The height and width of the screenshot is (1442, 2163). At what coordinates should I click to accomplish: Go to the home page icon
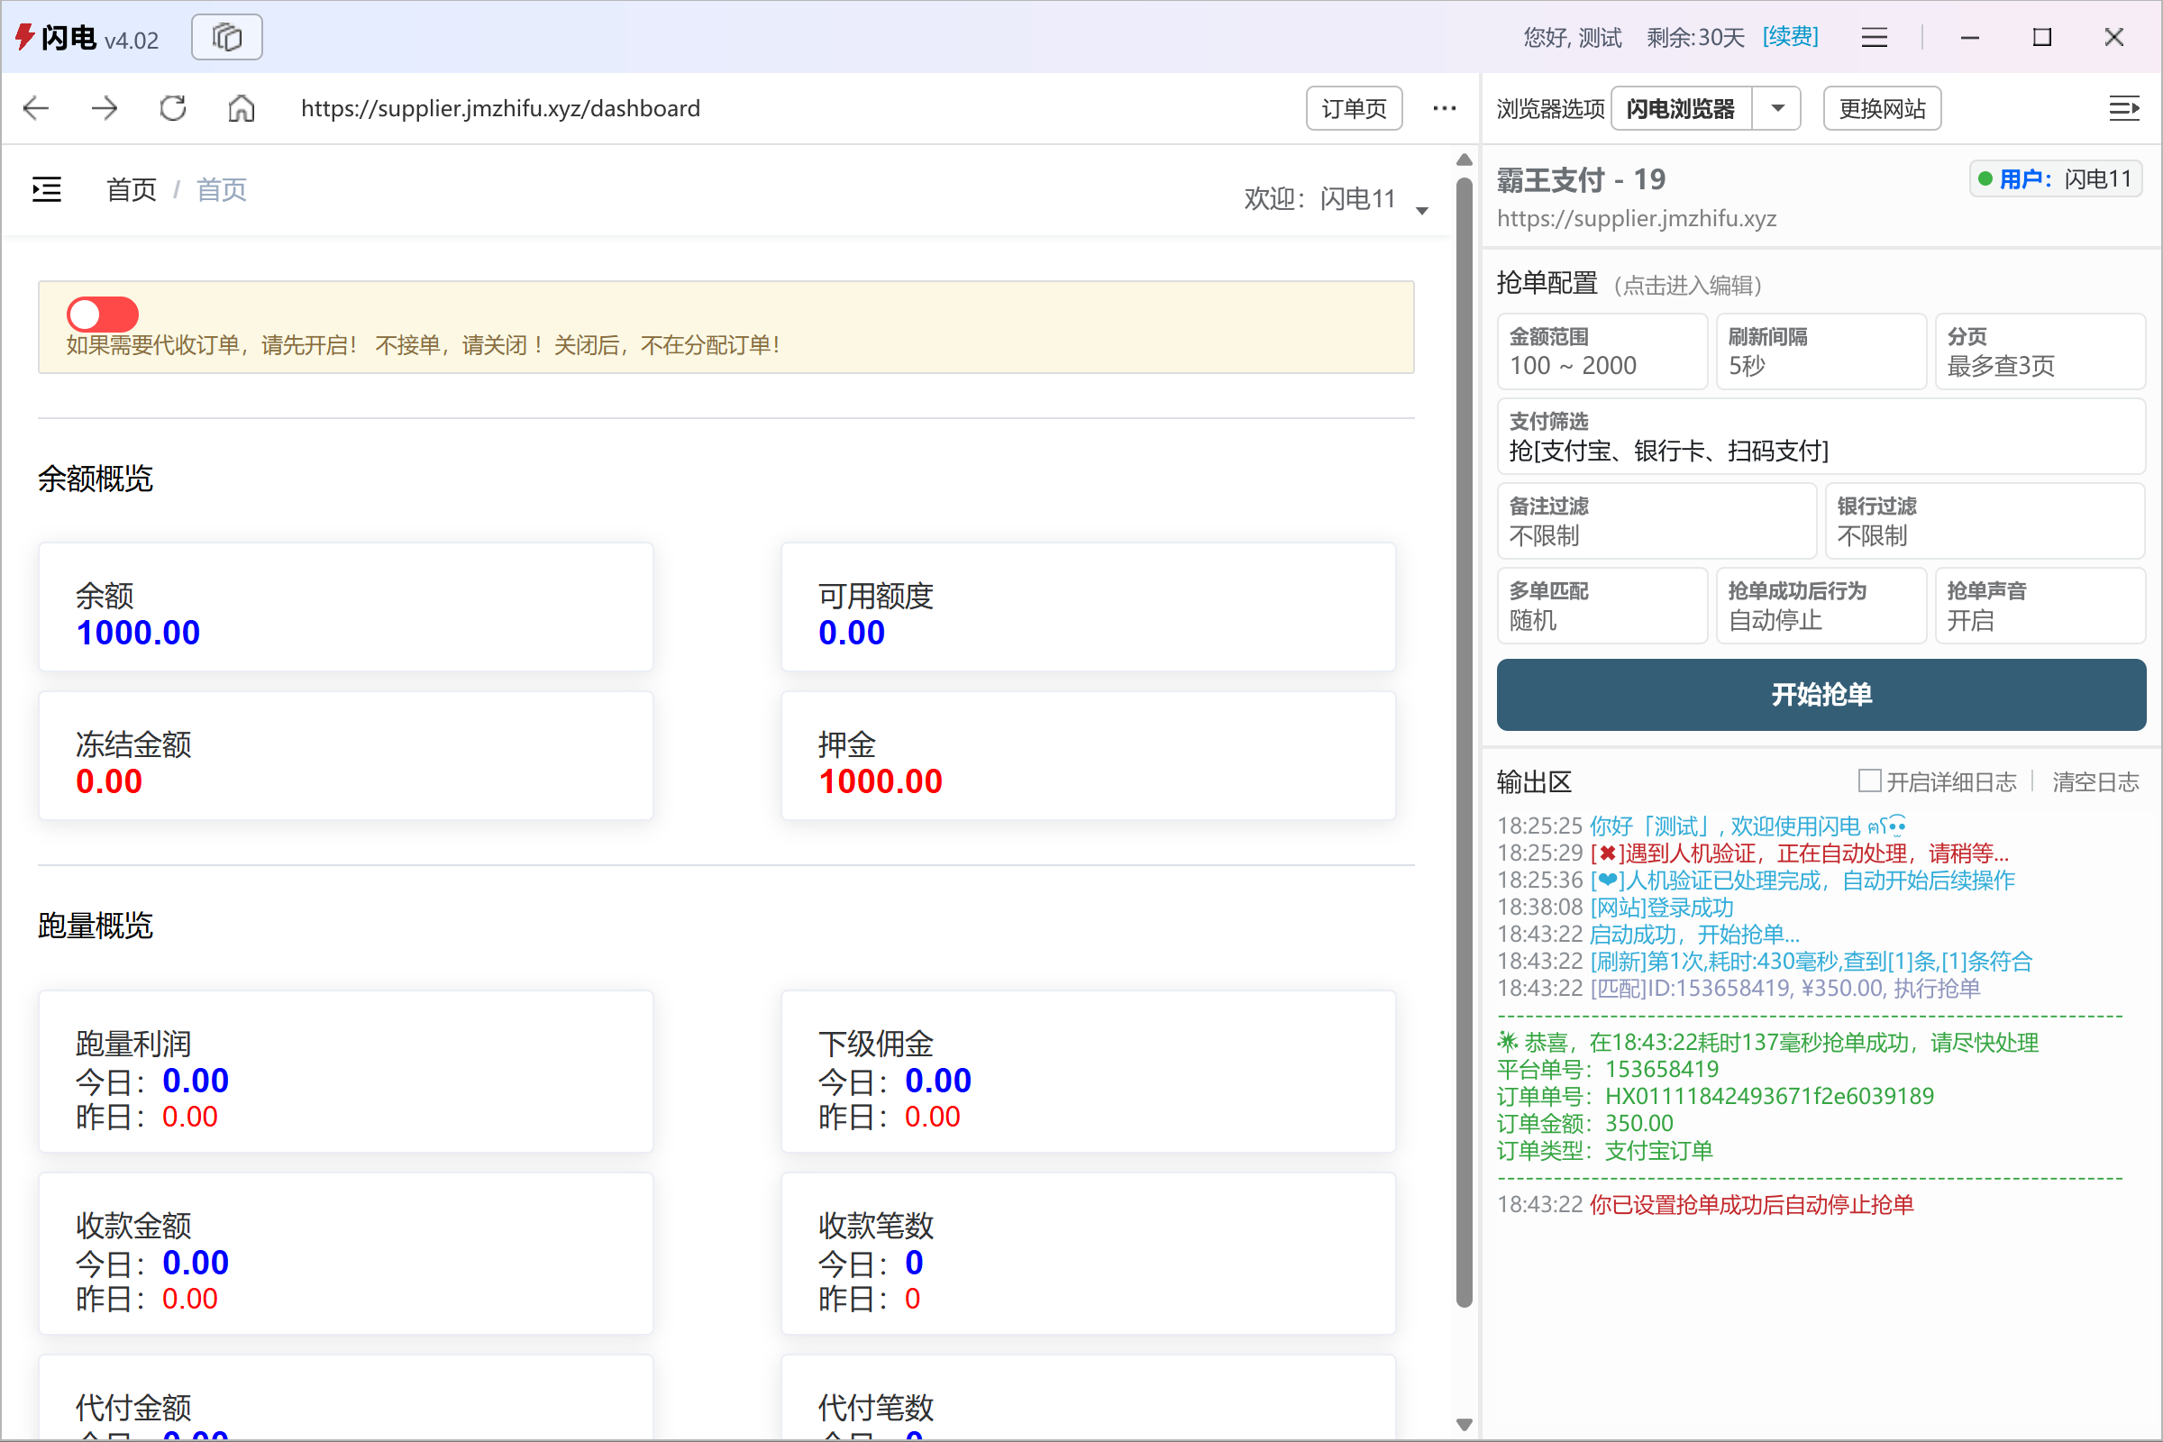pos(241,108)
